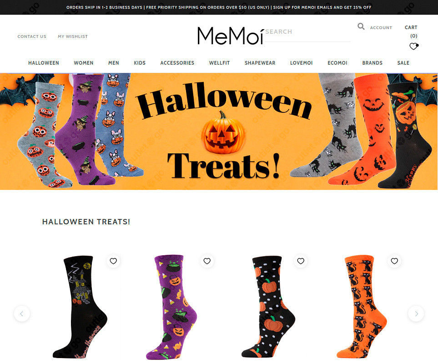Click the search magnifier icon
This screenshot has width=438, height=364.
(361, 26)
